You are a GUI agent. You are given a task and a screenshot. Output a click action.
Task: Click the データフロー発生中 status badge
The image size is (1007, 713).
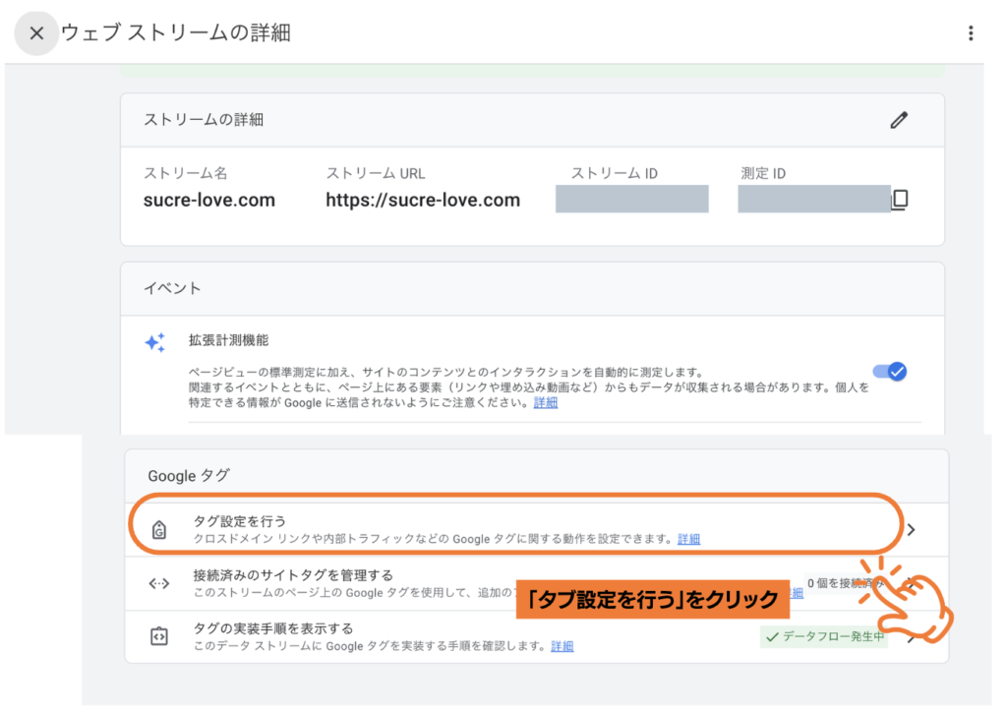(x=824, y=637)
